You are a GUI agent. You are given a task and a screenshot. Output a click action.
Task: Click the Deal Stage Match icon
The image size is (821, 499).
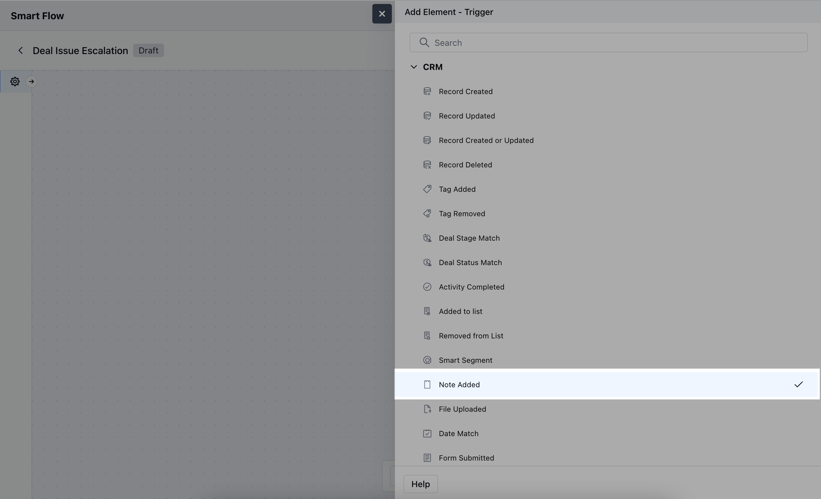point(427,238)
